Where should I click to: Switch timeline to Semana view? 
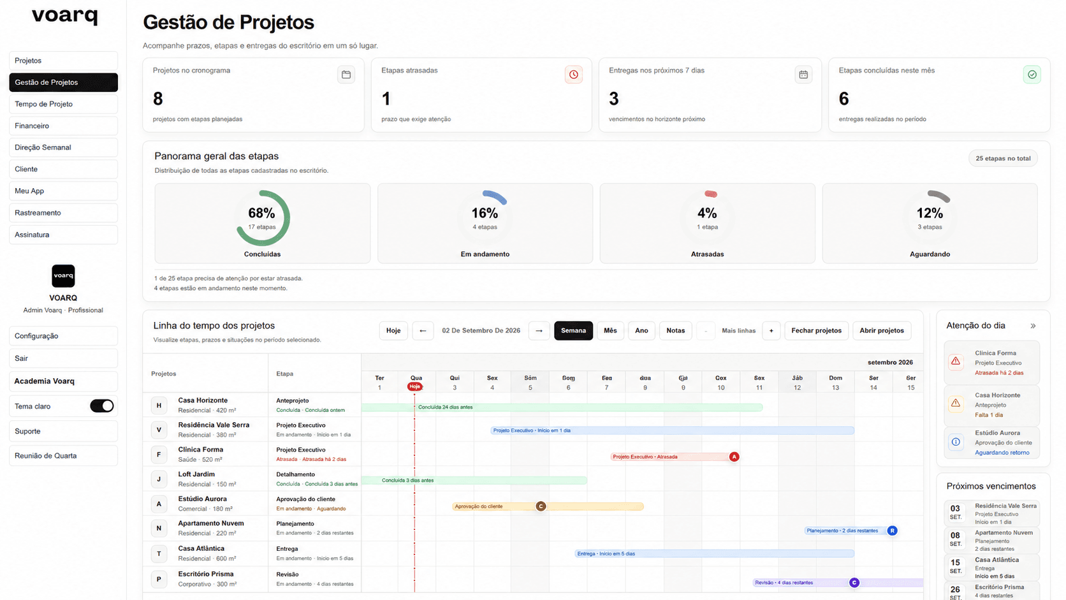pos(573,330)
